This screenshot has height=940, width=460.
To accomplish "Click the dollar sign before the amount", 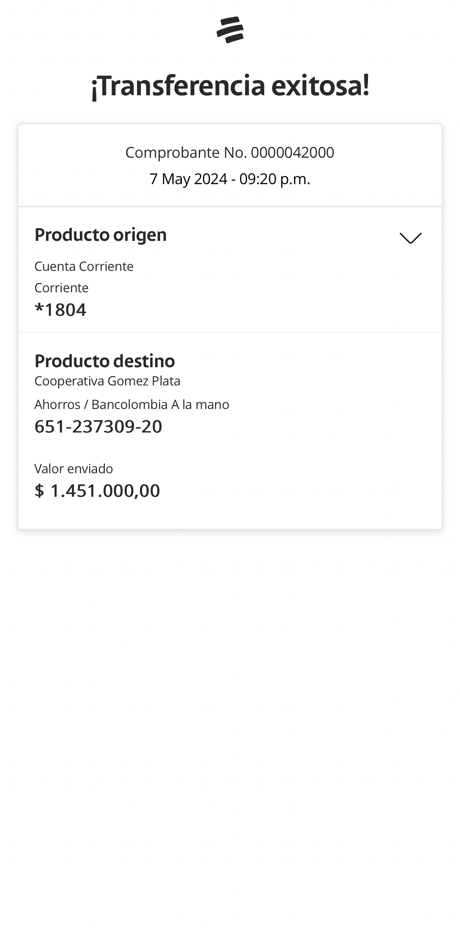I will [39, 490].
